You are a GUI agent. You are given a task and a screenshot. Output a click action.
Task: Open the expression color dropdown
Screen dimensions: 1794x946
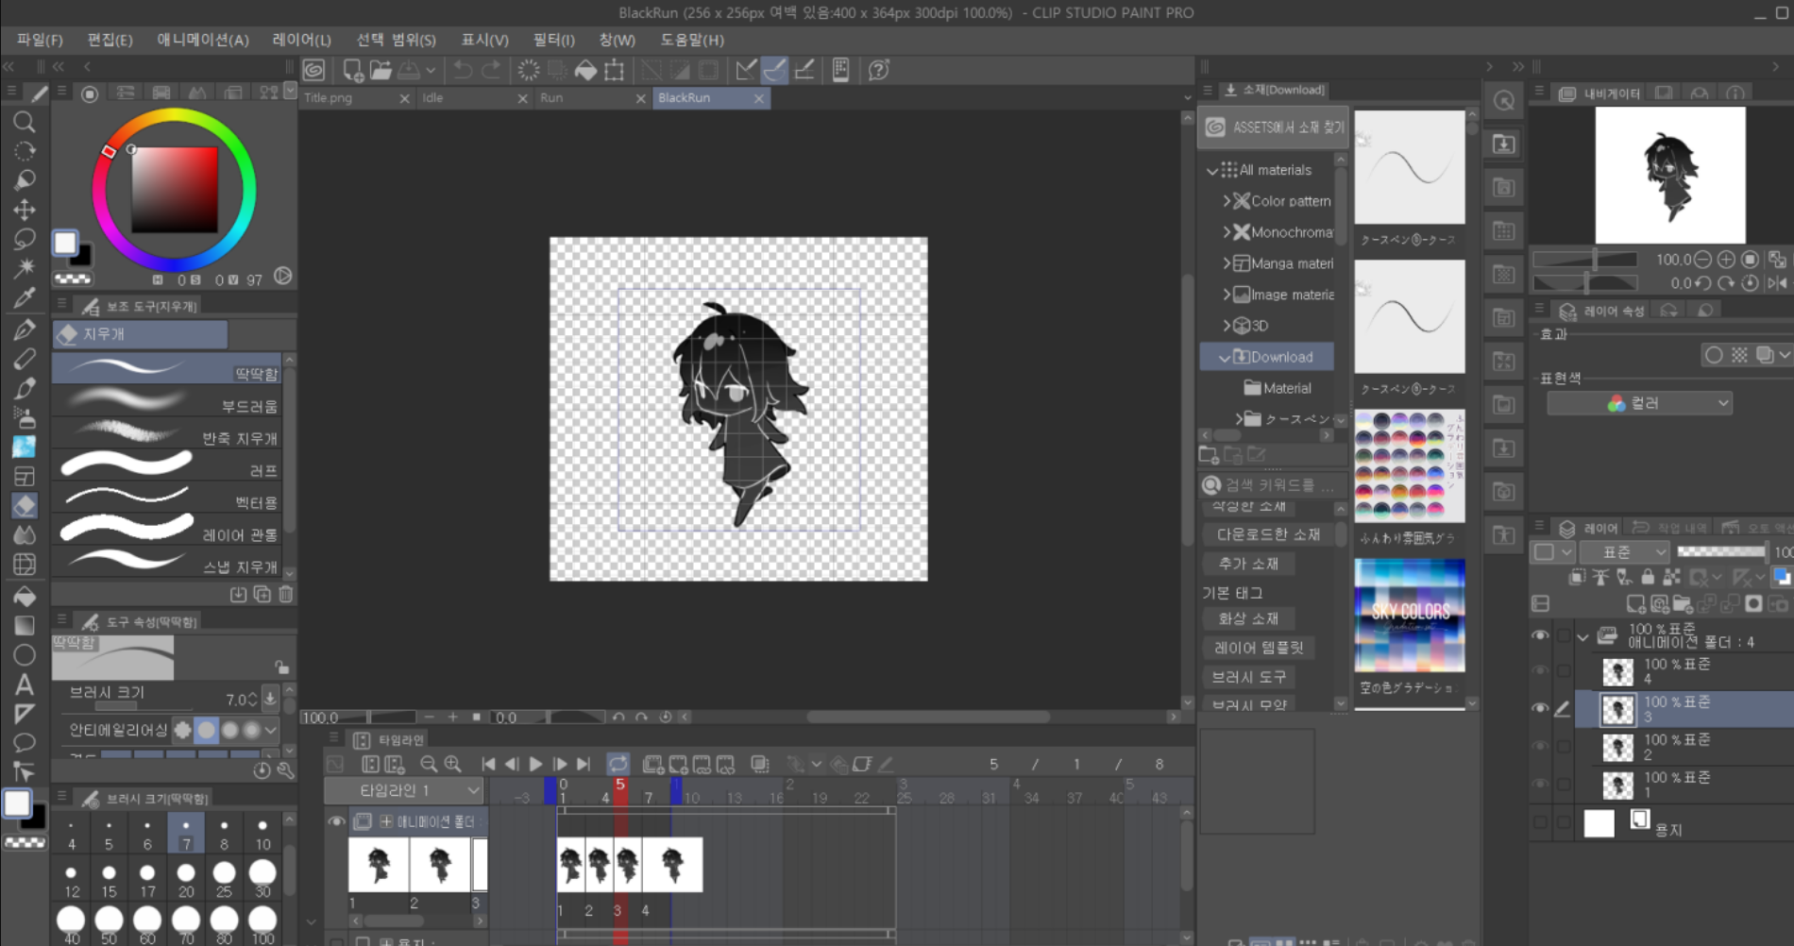tap(1638, 403)
